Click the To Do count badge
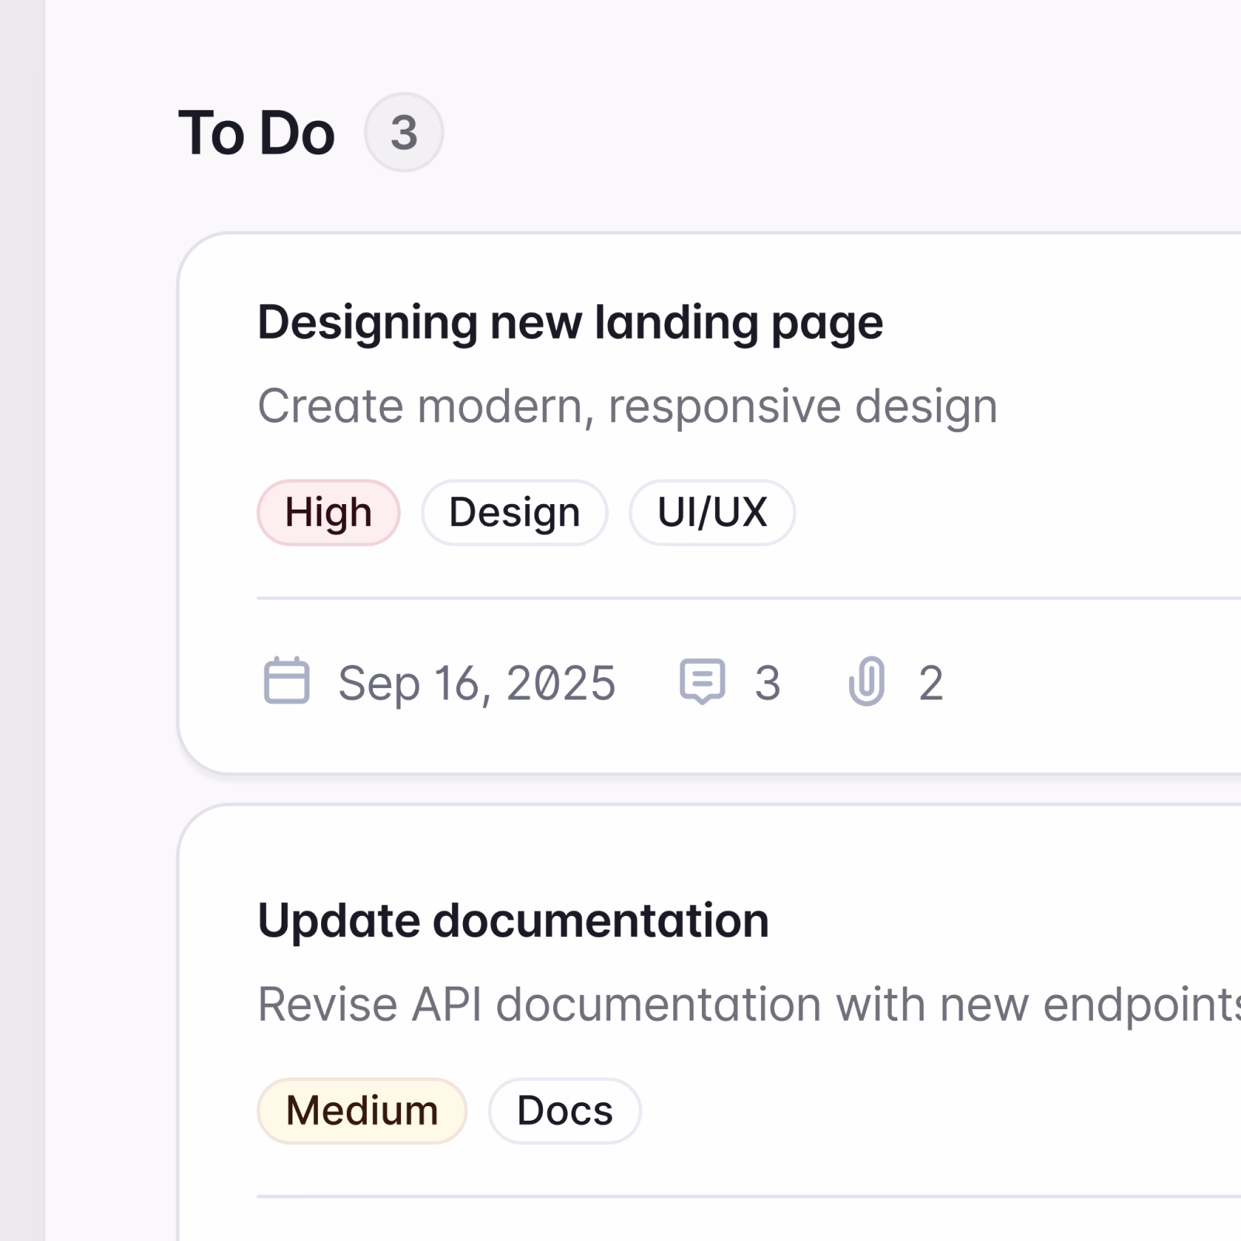The height and width of the screenshot is (1241, 1241). [x=403, y=133]
